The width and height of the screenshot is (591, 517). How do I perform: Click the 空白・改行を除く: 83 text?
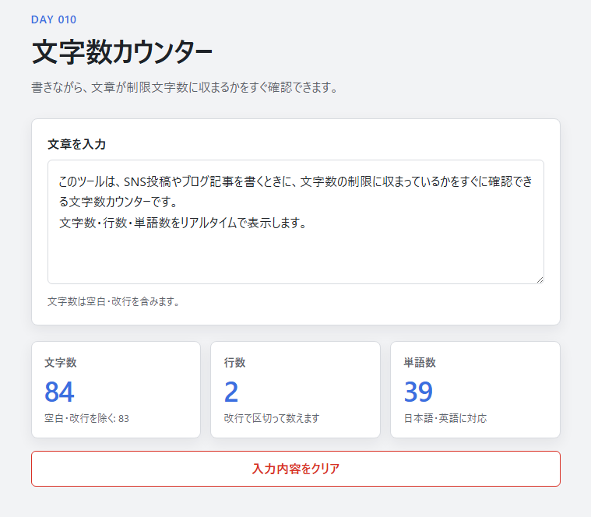pos(86,418)
